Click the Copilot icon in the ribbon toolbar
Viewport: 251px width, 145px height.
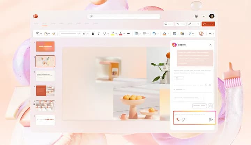[201, 34]
